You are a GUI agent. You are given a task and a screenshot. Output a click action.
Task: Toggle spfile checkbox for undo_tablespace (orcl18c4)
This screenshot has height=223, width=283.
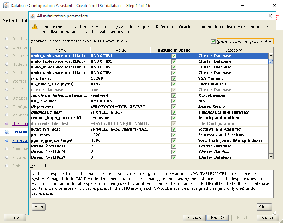click(x=174, y=73)
